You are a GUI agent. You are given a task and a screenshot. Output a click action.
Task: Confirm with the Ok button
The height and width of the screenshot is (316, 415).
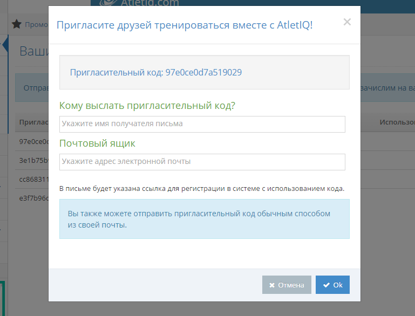[332, 285]
